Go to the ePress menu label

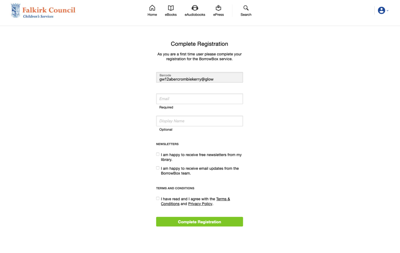point(218,15)
